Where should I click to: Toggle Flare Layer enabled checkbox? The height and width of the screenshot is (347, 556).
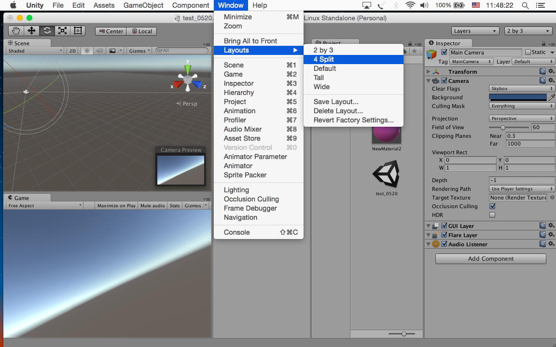[444, 235]
